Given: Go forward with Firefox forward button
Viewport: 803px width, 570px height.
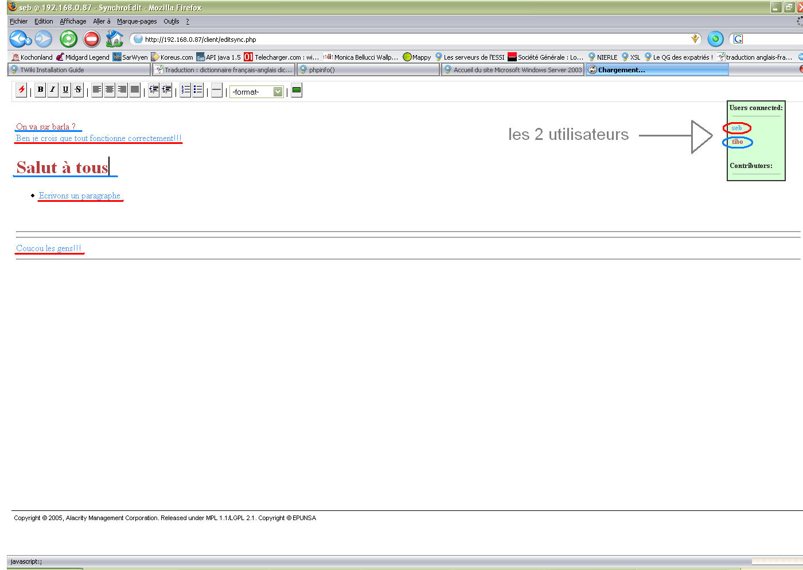Looking at the screenshot, I should [44, 39].
